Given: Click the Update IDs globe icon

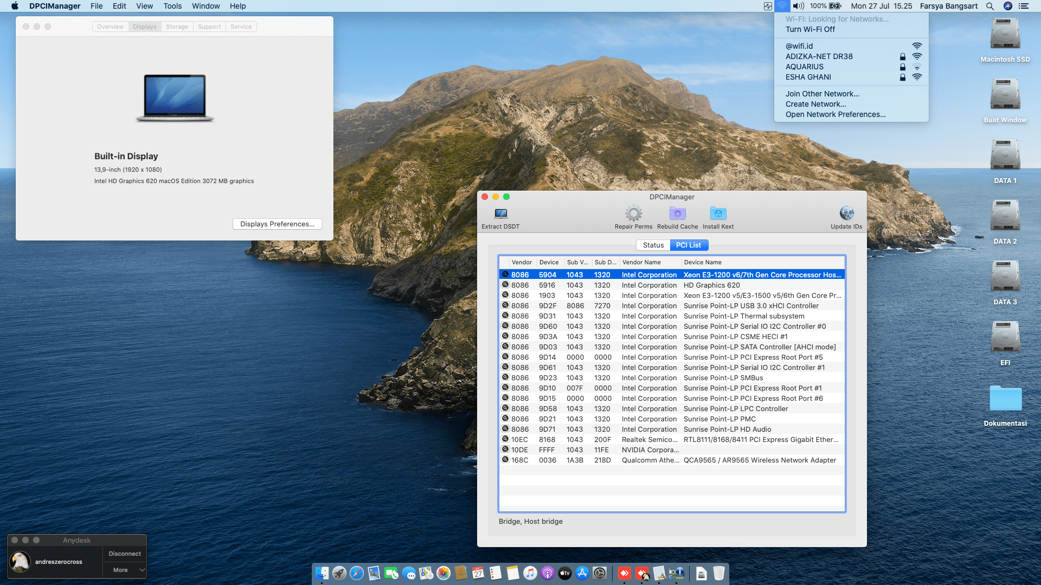Looking at the screenshot, I should [x=846, y=213].
